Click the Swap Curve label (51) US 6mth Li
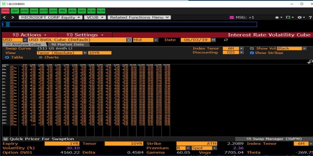 pyautogui.click(x=55, y=48)
